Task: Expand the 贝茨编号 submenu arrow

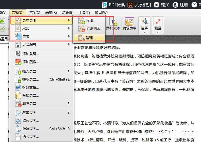Action: pyautogui.click(x=69, y=44)
